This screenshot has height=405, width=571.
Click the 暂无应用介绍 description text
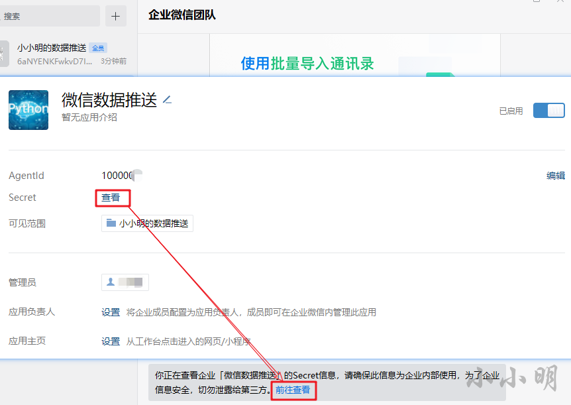point(89,117)
